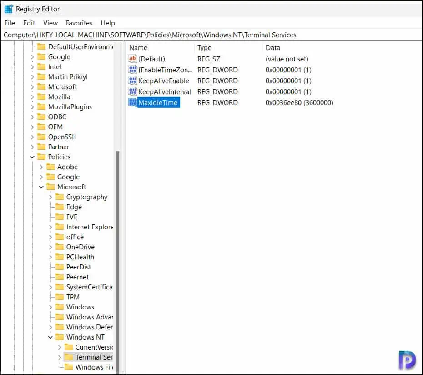Select the KeepAliveEnable DWORD icon
Viewport: 423px width, 375px height.
coord(133,81)
